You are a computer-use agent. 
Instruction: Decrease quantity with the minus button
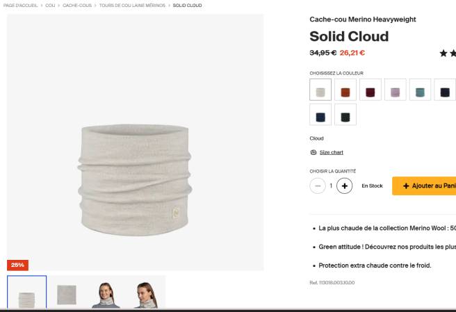(x=318, y=186)
